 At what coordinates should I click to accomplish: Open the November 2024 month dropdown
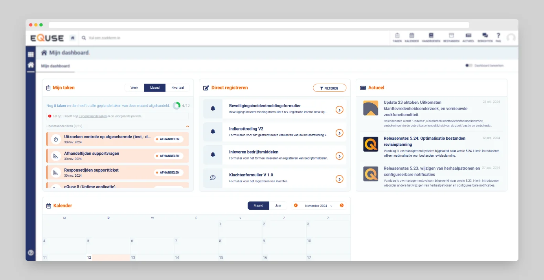pyautogui.click(x=318, y=206)
